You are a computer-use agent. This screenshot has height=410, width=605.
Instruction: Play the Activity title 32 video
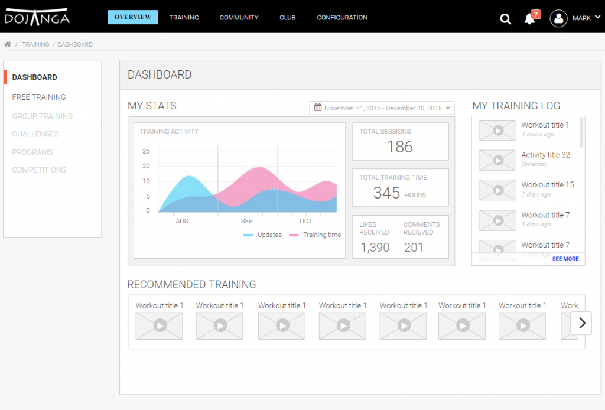[x=498, y=160]
